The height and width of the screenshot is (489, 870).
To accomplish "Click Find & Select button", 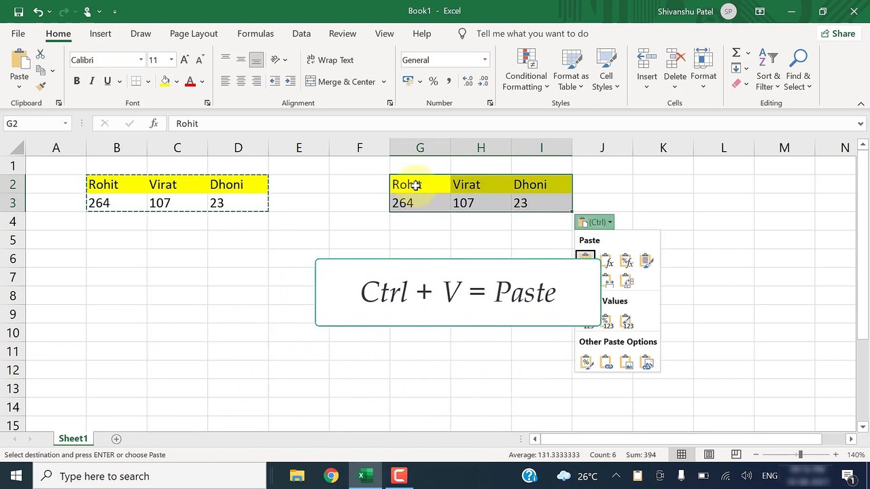I will [x=798, y=69].
